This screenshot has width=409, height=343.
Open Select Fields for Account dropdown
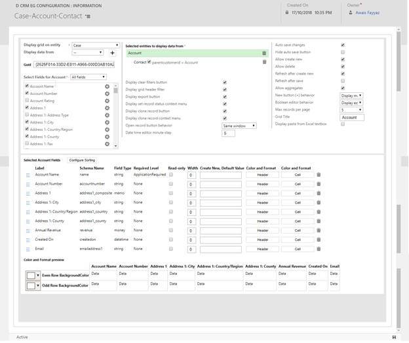88,77
